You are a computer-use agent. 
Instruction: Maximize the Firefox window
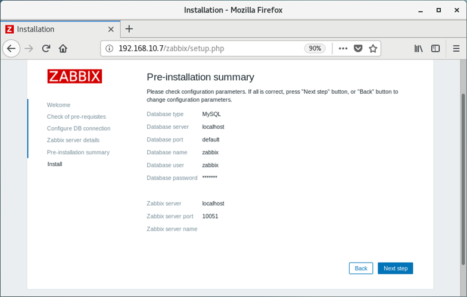[x=438, y=10]
